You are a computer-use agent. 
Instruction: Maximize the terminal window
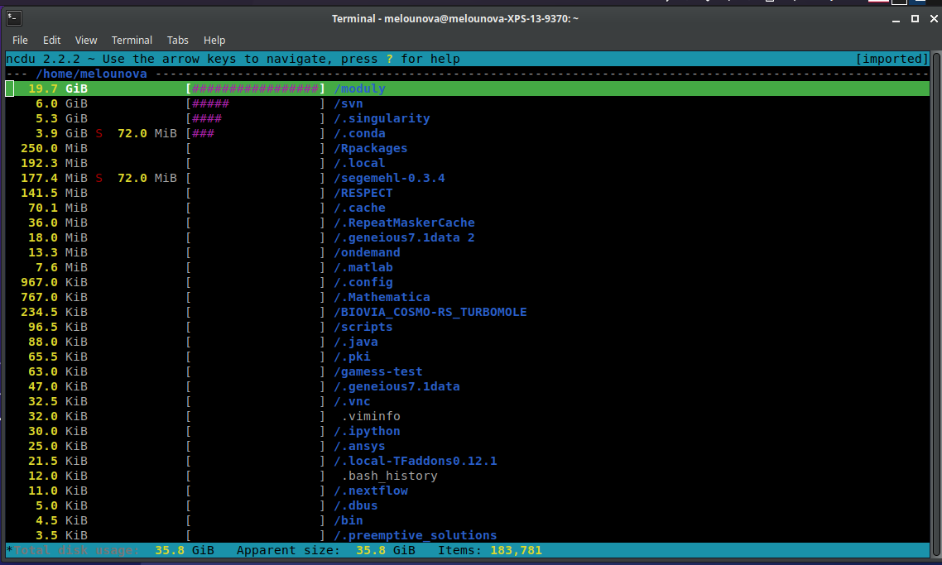[x=916, y=18]
